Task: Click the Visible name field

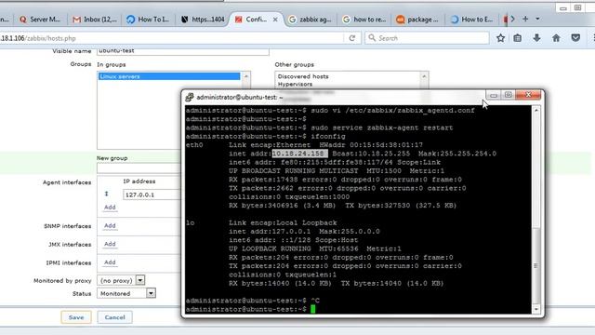Action: click(x=183, y=51)
